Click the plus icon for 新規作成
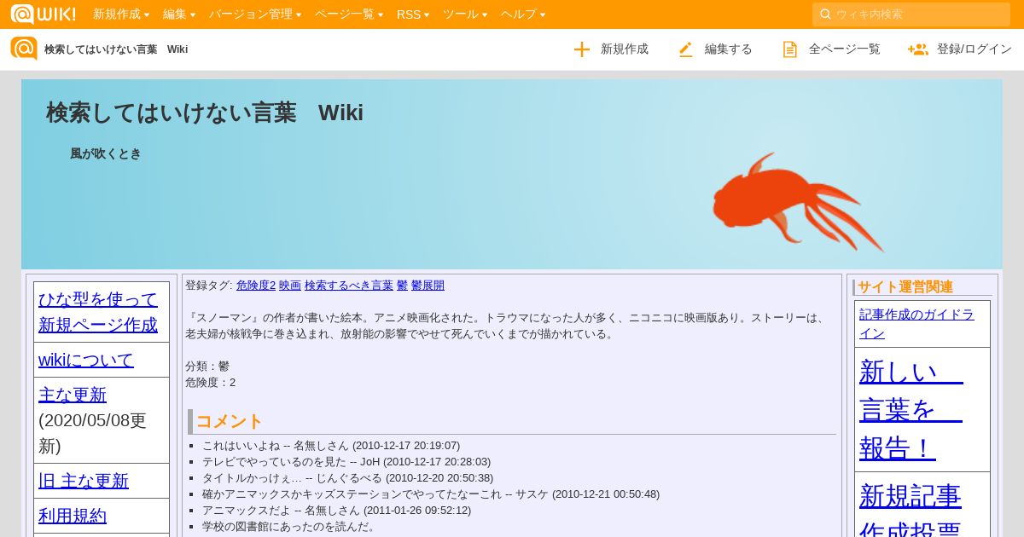The width and height of the screenshot is (1024, 537). 582,49
